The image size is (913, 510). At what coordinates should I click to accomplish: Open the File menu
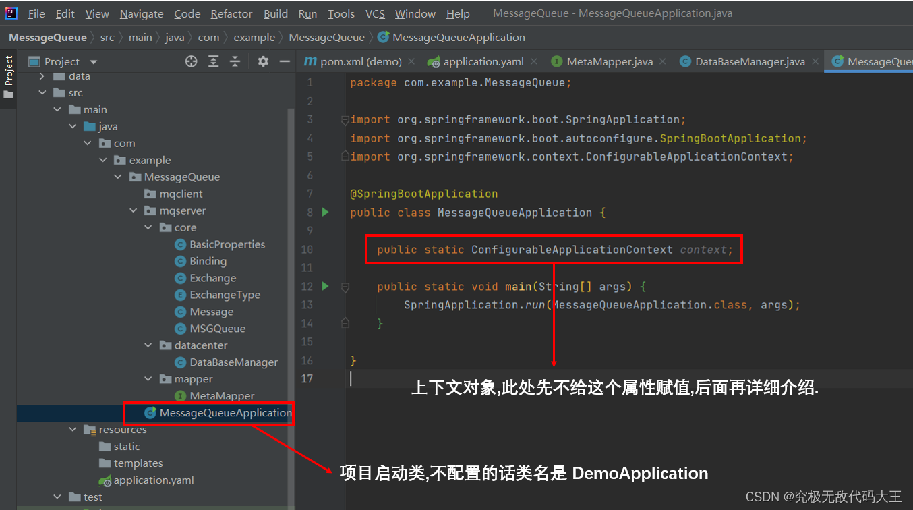point(36,13)
